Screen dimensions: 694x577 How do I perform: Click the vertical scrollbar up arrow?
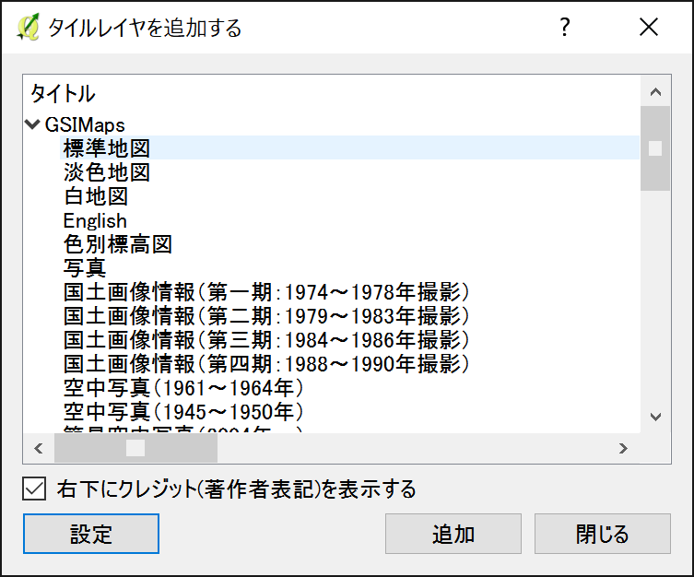tap(655, 91)
